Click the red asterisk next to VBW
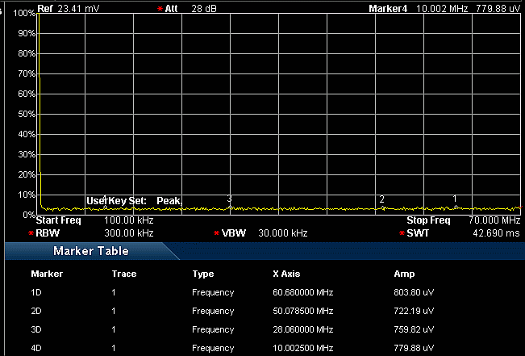This screenshot has width=525, height=356. [x=216, y=233]
